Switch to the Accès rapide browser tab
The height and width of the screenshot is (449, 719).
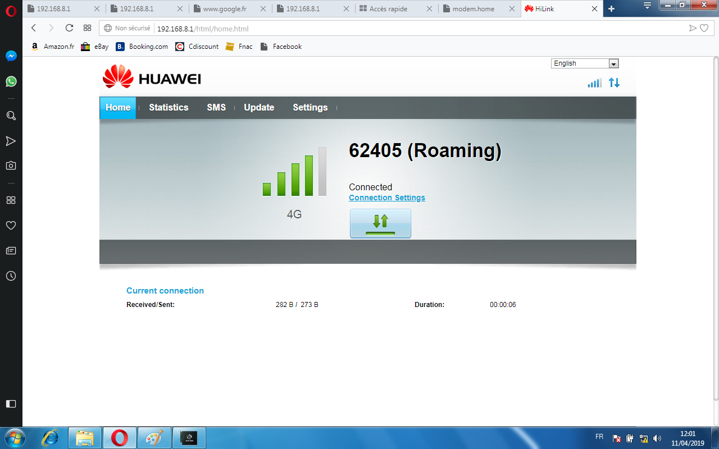click(396, 8)
